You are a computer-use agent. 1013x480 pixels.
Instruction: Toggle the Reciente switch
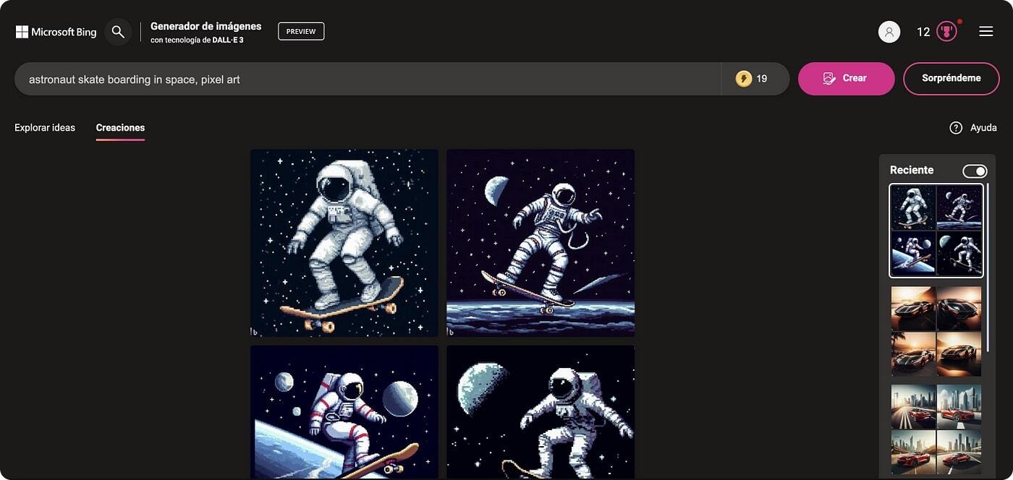coord(975,171)
